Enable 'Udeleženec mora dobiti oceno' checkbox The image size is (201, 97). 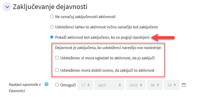(57, 70)
